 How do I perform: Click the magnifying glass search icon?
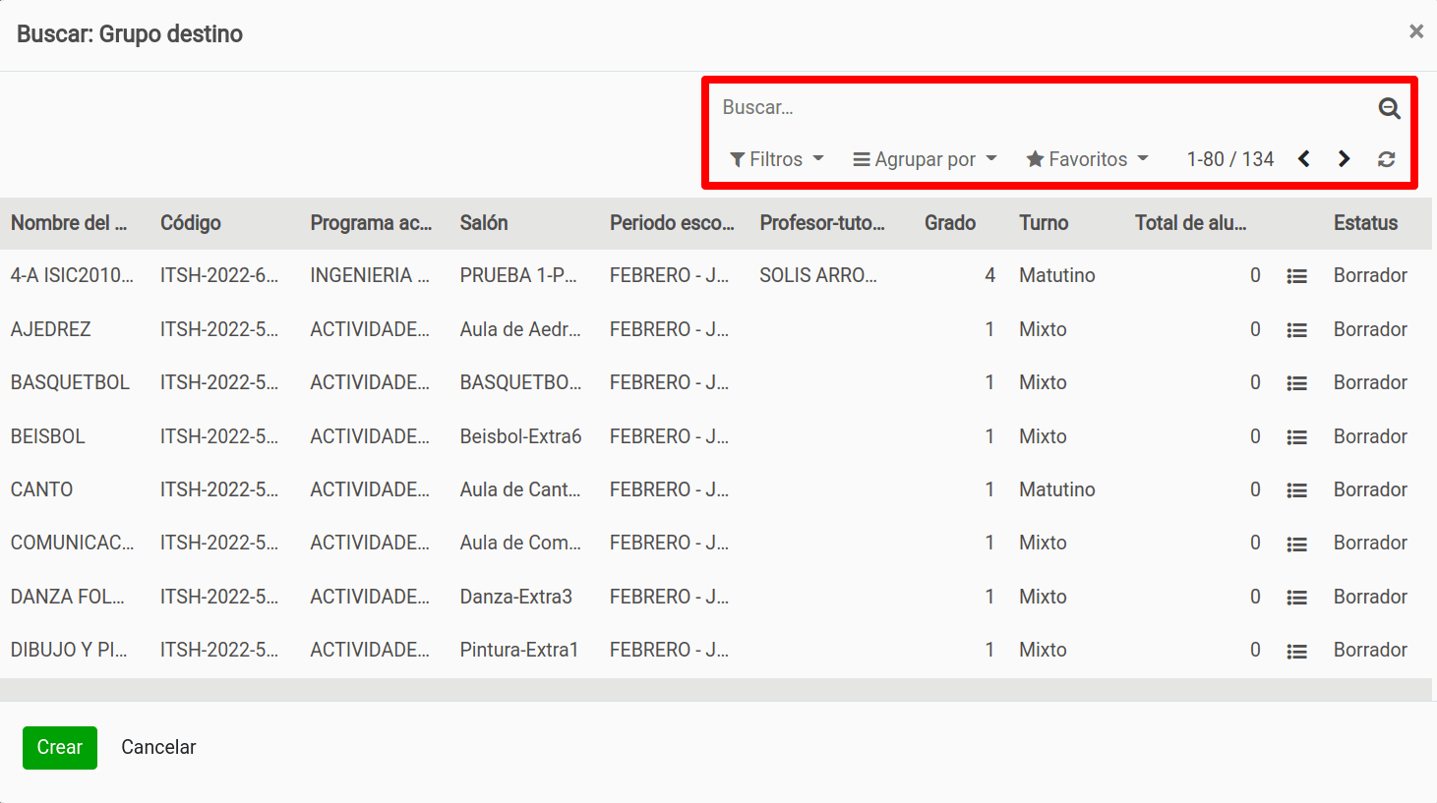coord(1389,108)
